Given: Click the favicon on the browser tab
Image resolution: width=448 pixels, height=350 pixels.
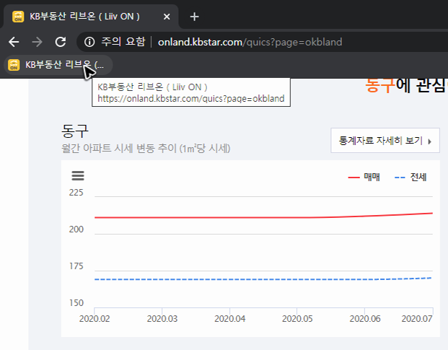Looking at the screenshot, I should click(18, 17).
